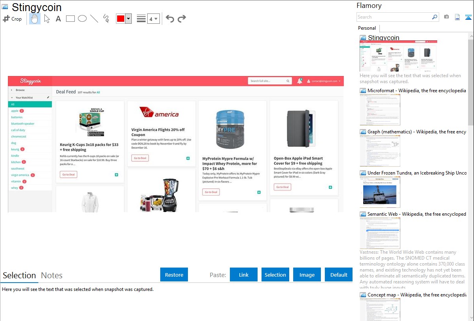Click the Restore button
The height and width of the screenshot is (321, 474).
174,275
